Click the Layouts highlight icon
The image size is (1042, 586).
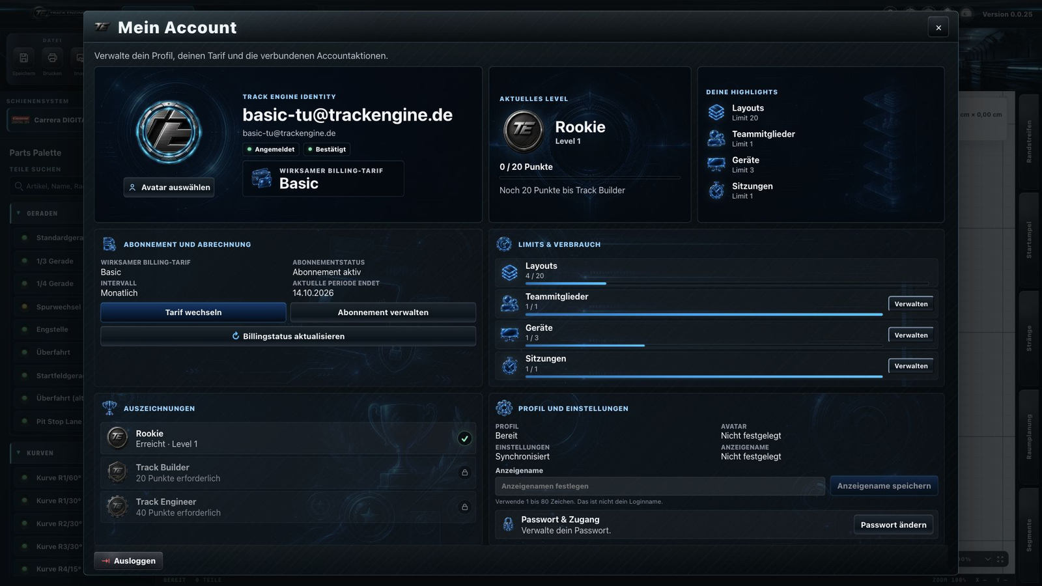pos(716,113)
